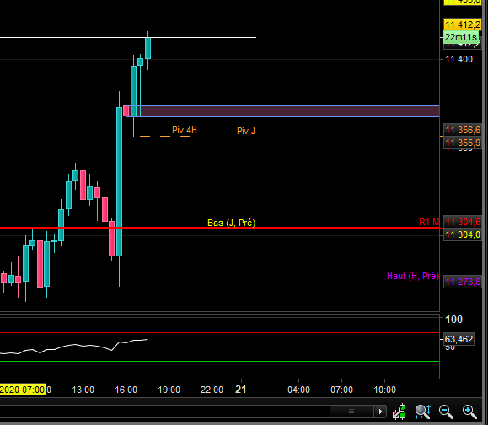Click the 13:00 time axis label

pyautogui.click(x=83, y=390)
